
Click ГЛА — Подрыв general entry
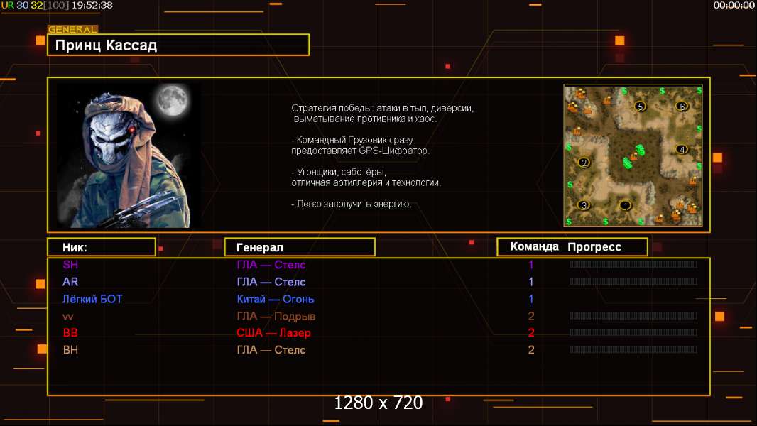[x=276, y=317]
